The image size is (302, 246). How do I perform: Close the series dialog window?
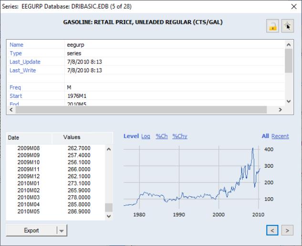tap(294, 6)
